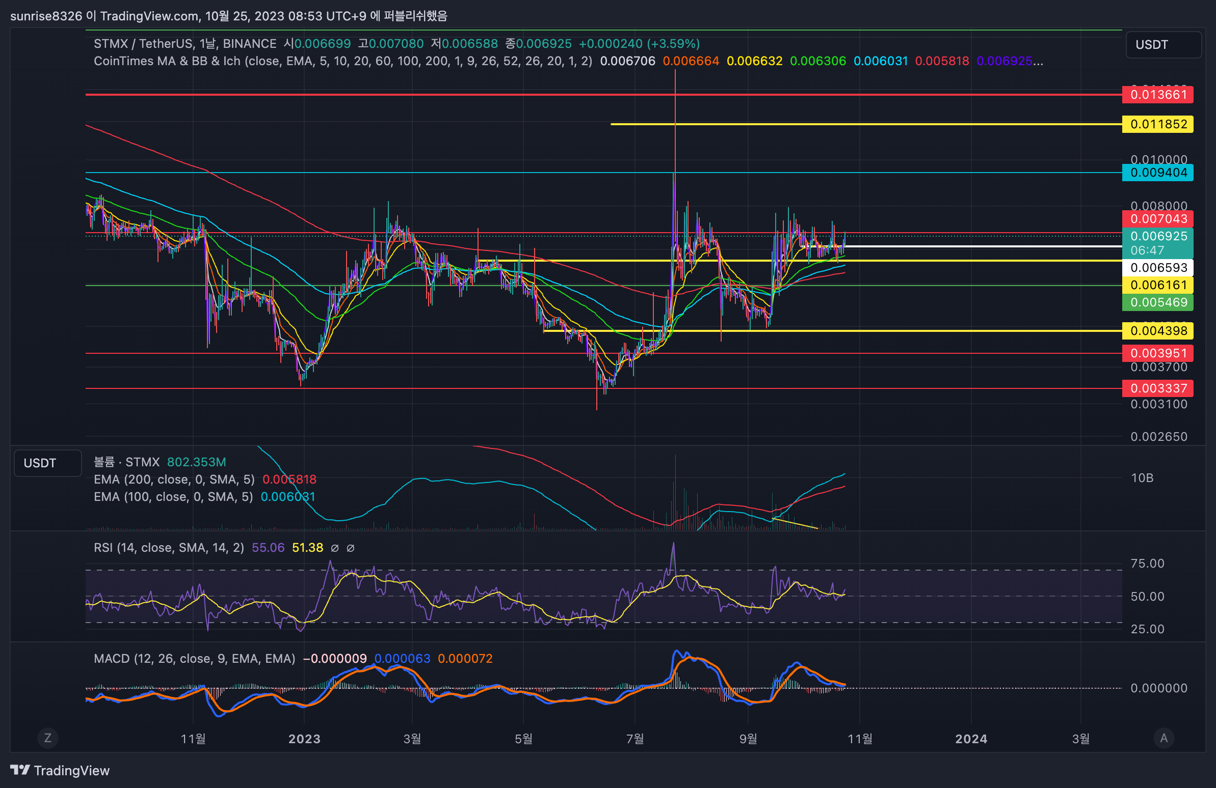Click the volume value 802.353M

click(x=197, y=462)
